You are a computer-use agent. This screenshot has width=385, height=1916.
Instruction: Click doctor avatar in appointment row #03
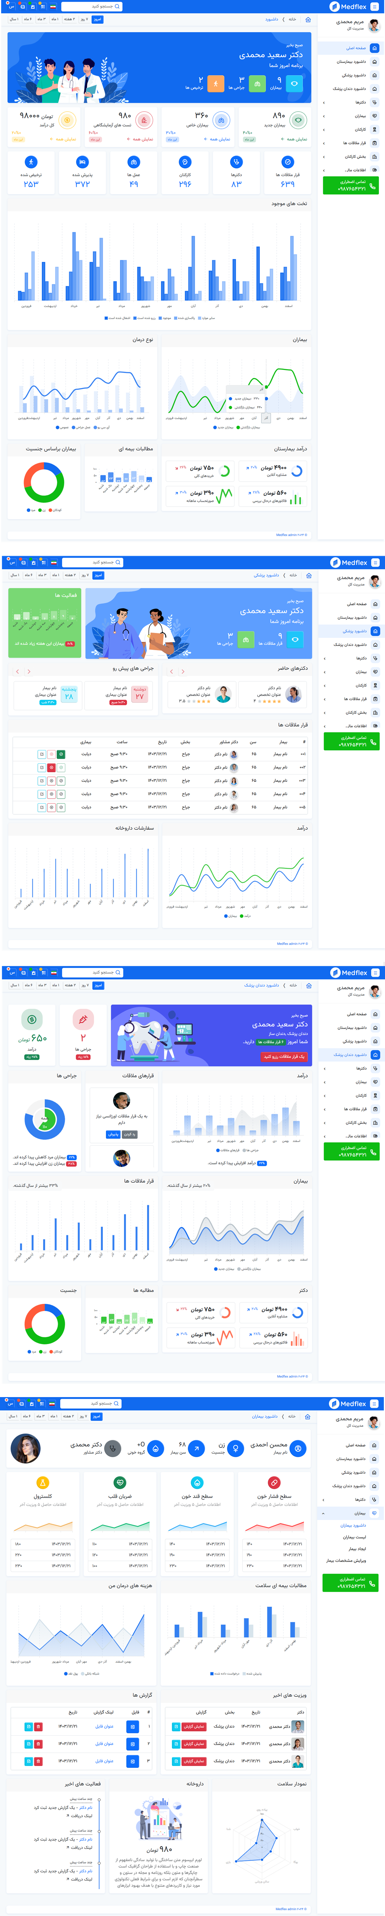234,781
